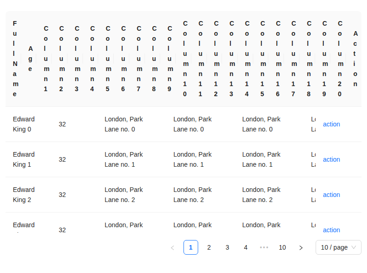Select the row for Edward King 1
The width and height of the screenshot is (367, 273).
click(138, 159)
